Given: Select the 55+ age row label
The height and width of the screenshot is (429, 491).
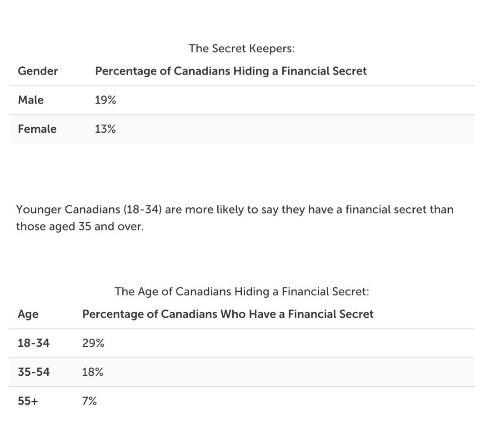Looking at the screenshot, I should pos(28,401).
